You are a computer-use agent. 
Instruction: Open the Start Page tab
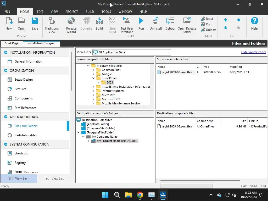12,43
